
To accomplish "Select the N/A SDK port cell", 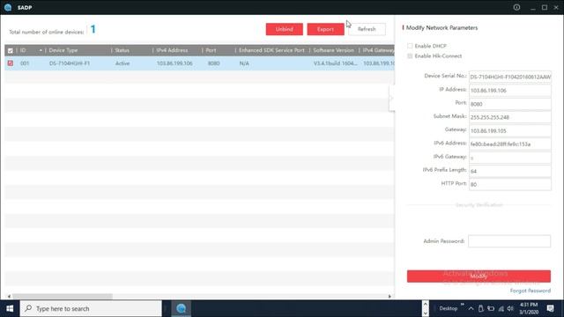I will pos(244,63).
